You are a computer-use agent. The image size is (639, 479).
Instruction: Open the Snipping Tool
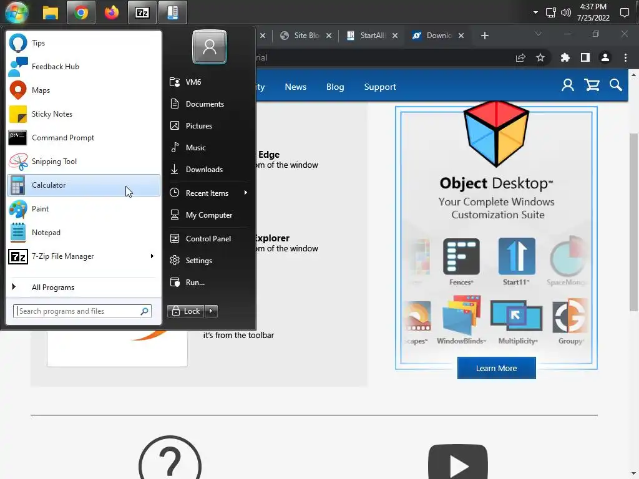(84, 162)
